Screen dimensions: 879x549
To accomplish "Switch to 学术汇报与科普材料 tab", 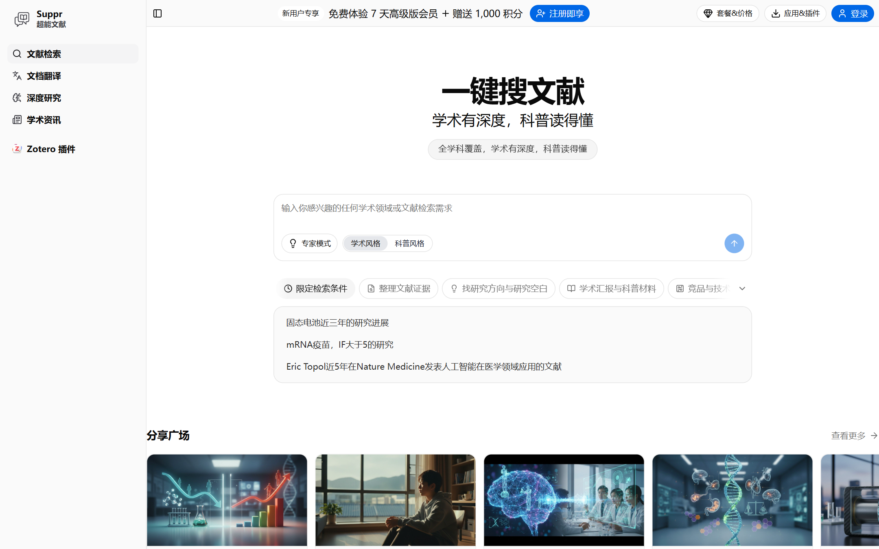I will [x=612, y=288].
